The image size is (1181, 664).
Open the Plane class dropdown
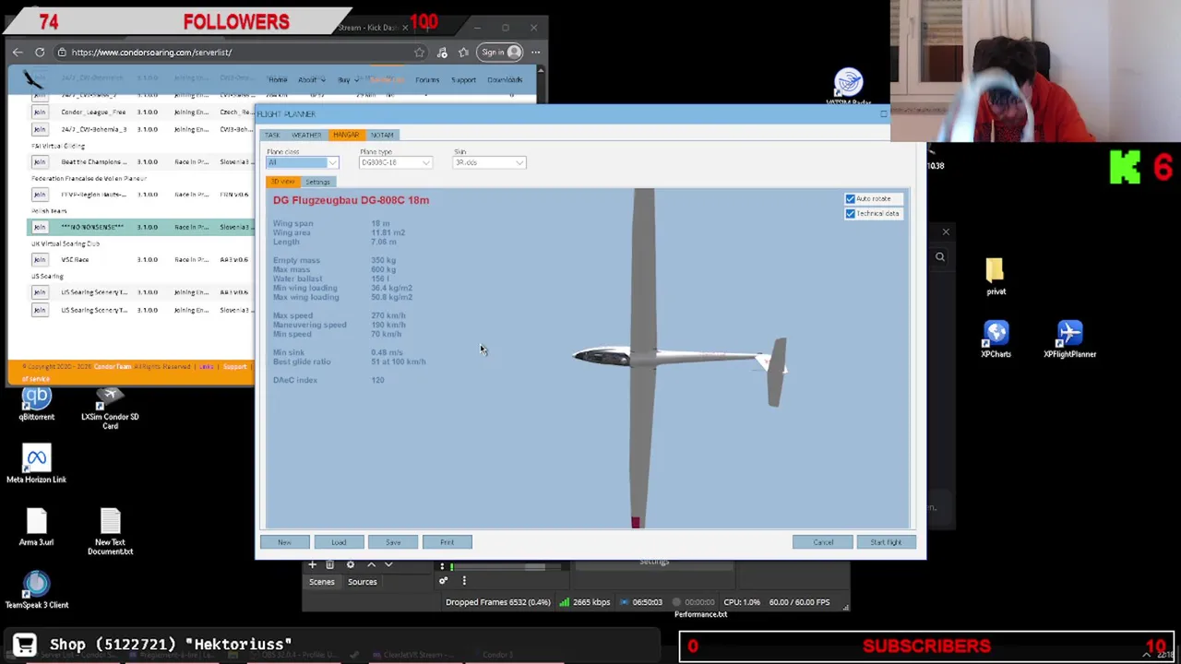tap(303, 163)
